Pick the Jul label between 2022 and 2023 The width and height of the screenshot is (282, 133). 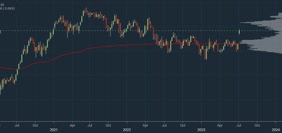[x=164, y=125]
